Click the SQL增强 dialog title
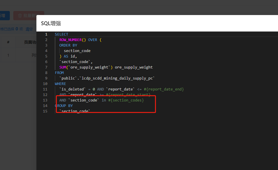This screenshot has width=278, height=170. 51,23
